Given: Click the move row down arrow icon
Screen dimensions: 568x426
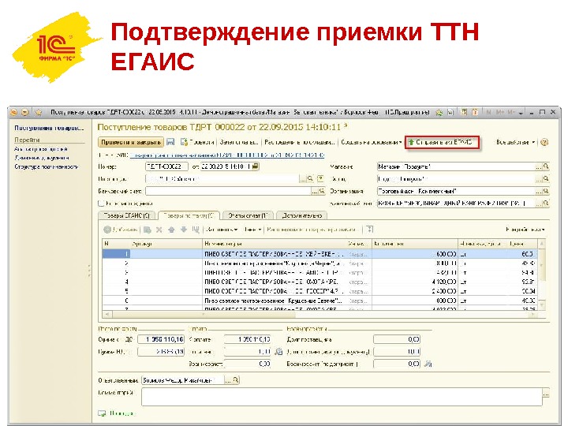Looking at the screenshot, I should (184, 230).
